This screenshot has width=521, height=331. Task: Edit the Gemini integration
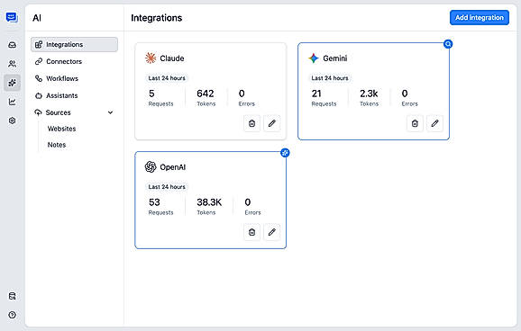(434, 123)
